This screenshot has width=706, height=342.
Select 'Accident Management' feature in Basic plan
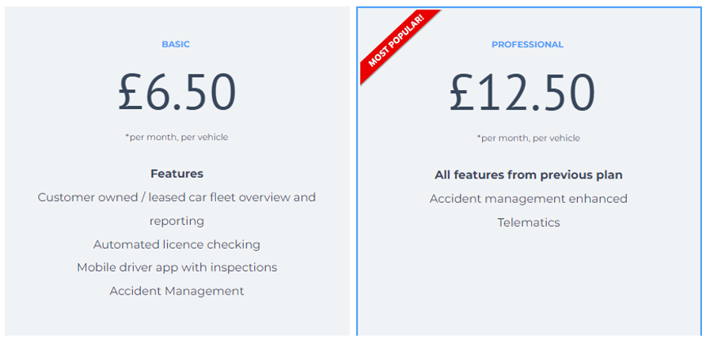tap(177, 291)
